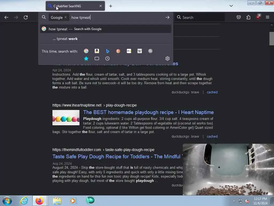Open options dots beside the iheartnaptime cached link
Screen dimensions: 274x206
coord(203,137)
